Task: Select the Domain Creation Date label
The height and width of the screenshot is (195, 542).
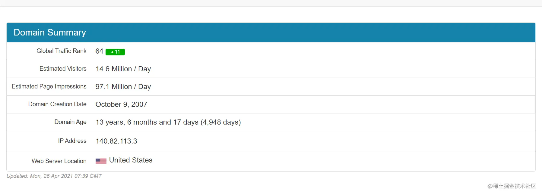Action: coord(57,104)
